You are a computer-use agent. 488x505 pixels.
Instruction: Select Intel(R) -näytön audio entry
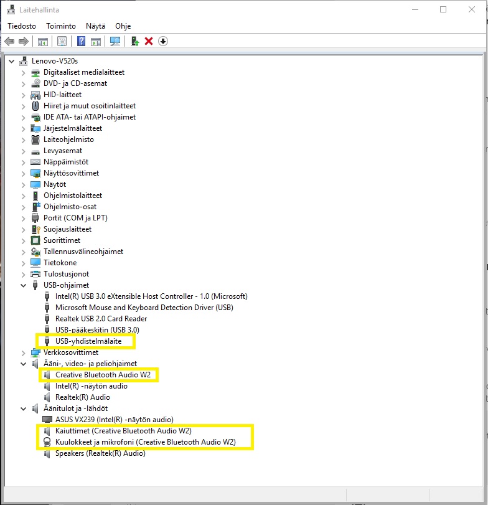tap(91, 386)
